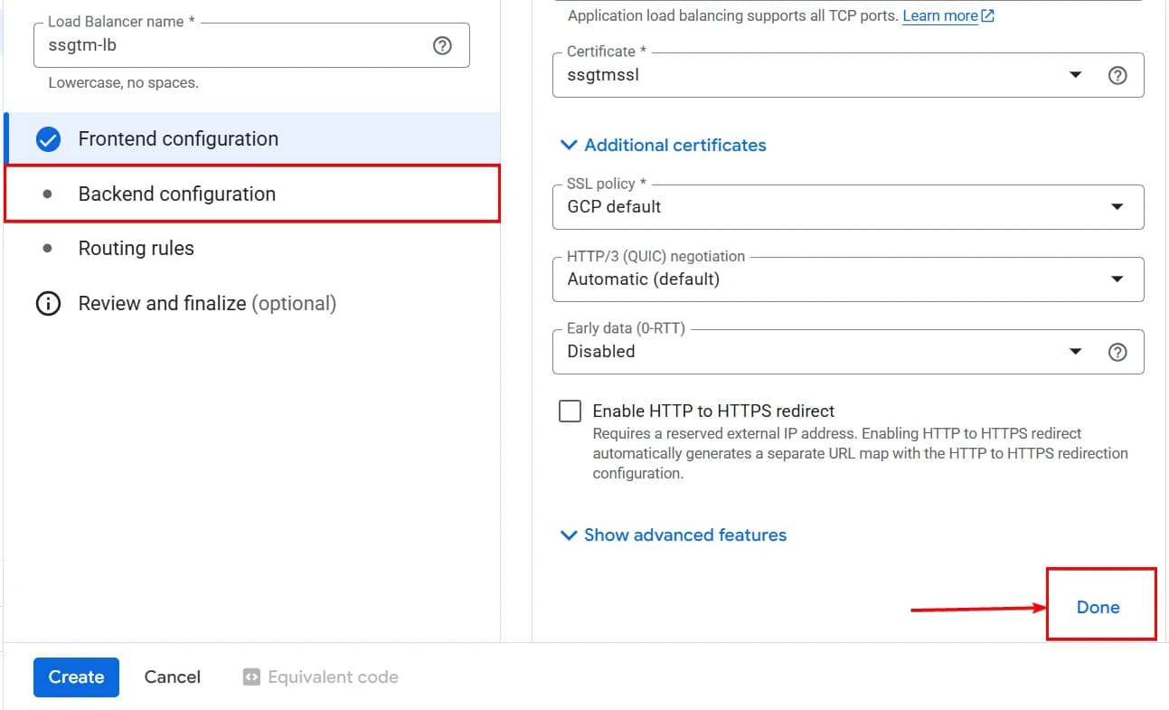
Task: Click Done to finish frontend configuration
Action: 1098,606
